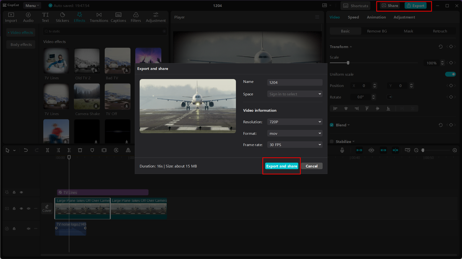Switch to the Speed tab

pos(353,17)
